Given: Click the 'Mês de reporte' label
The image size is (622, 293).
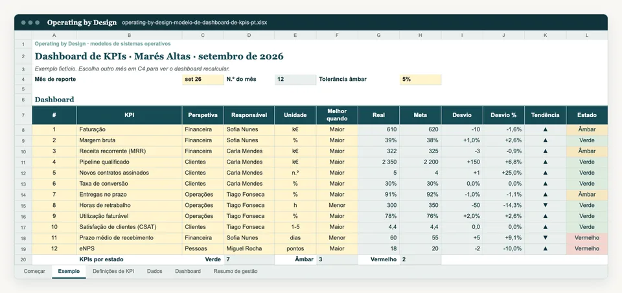Looking at the screenshot, I should coord(55,79).
